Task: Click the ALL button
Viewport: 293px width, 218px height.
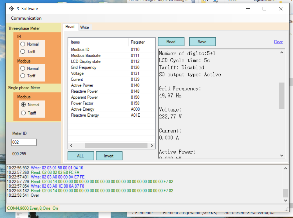Action: click(80, 156)
